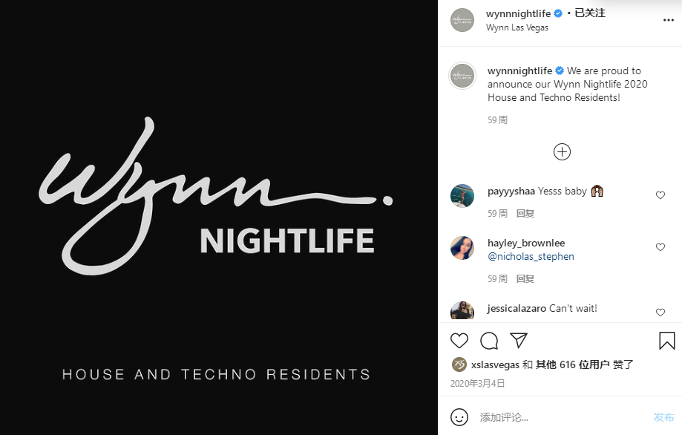Save post with bookmark icon
This screenshot has height=435, width=682.
666,341
